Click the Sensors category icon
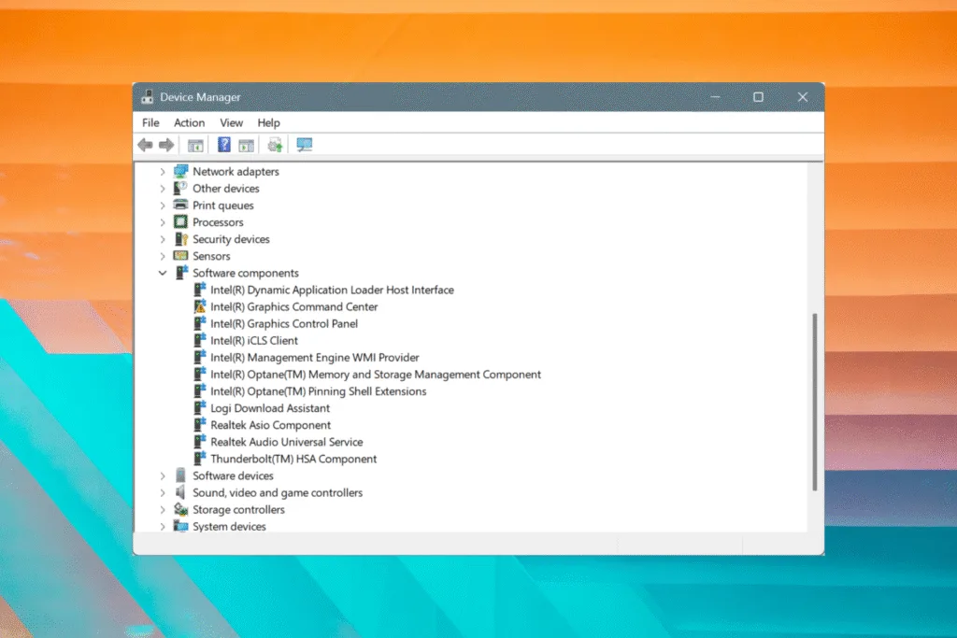Image resolution: width=957 pixels, height=638 pixels. (x=180, y=256)
